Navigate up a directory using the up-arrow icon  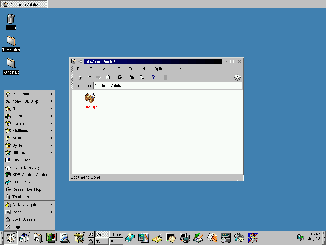pos(80,77)
